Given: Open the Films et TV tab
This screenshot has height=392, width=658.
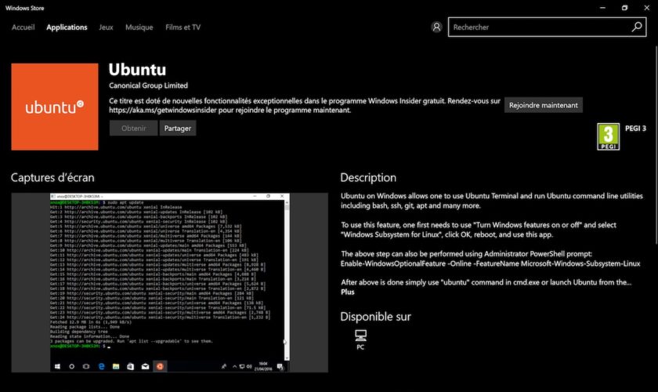Looking at the screenshot, I should pyautogui.click(x=183, y=27).
